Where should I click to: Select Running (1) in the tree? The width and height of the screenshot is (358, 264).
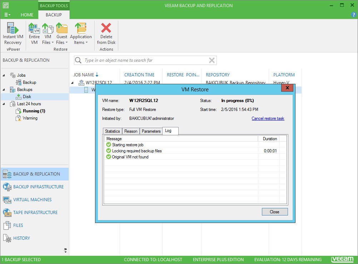[x=34, y=111]
